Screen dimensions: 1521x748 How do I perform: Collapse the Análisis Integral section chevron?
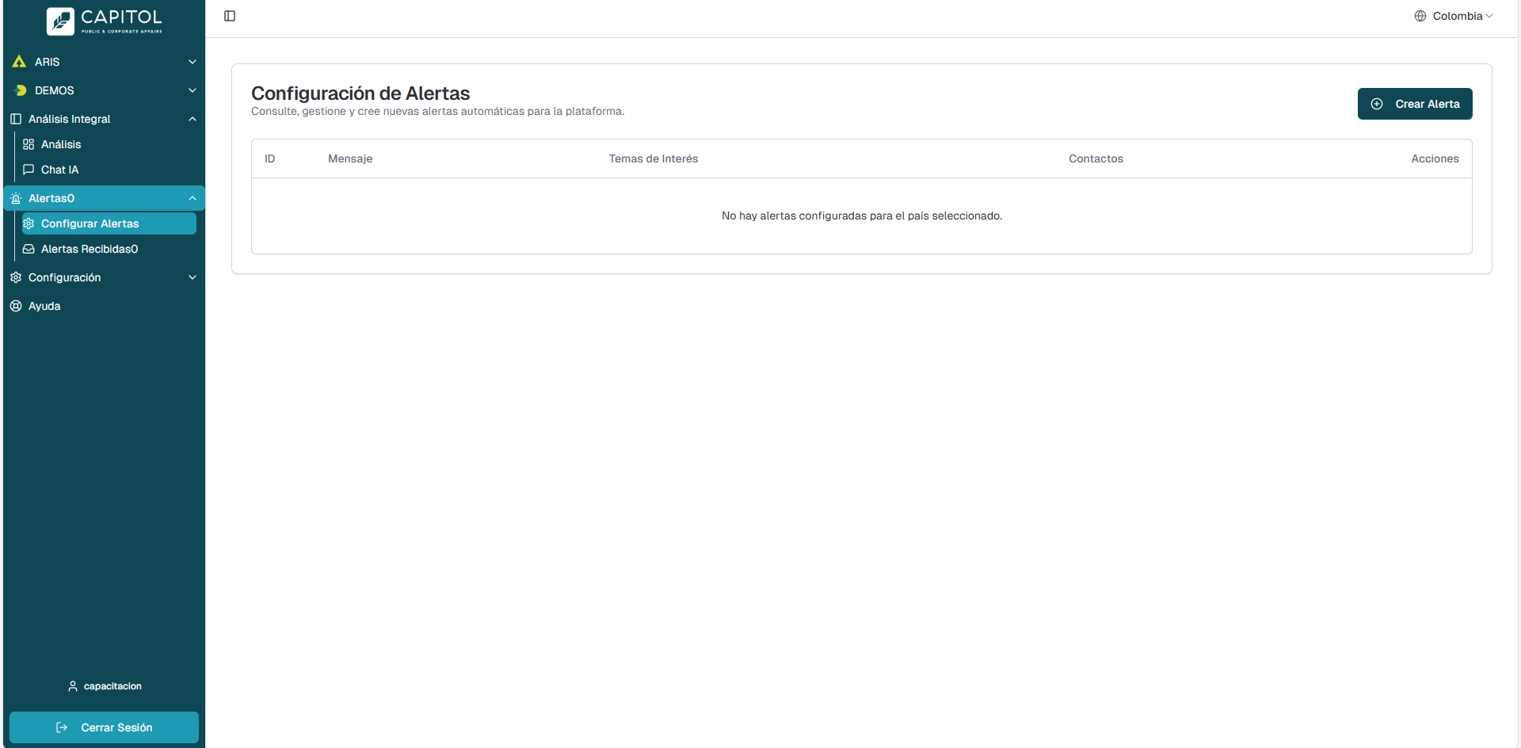pyautogui.click(x=192, y=119)
